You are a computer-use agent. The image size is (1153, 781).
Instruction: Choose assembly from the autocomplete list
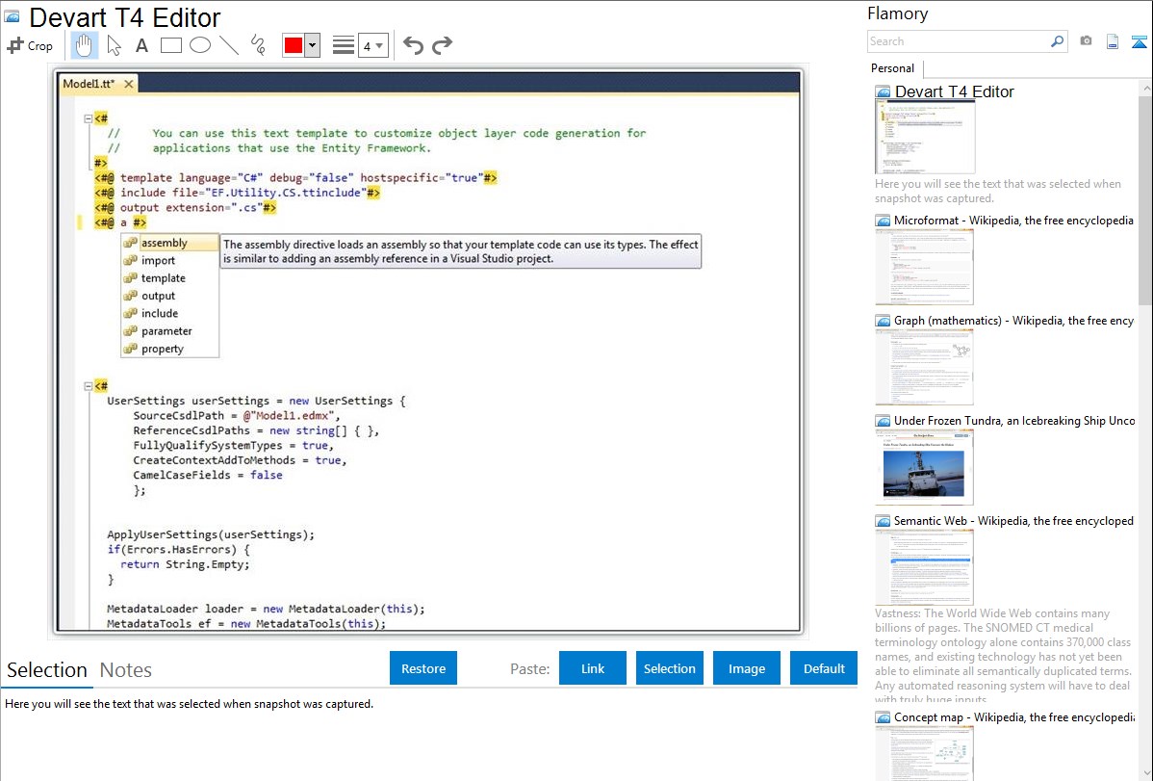coord(169,243)
